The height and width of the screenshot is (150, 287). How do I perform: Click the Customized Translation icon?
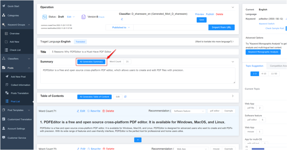click(4, 119)
